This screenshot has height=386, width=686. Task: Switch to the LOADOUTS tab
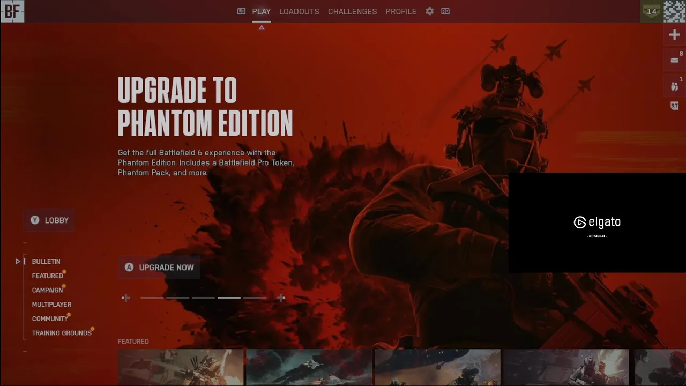click(299, 11)
